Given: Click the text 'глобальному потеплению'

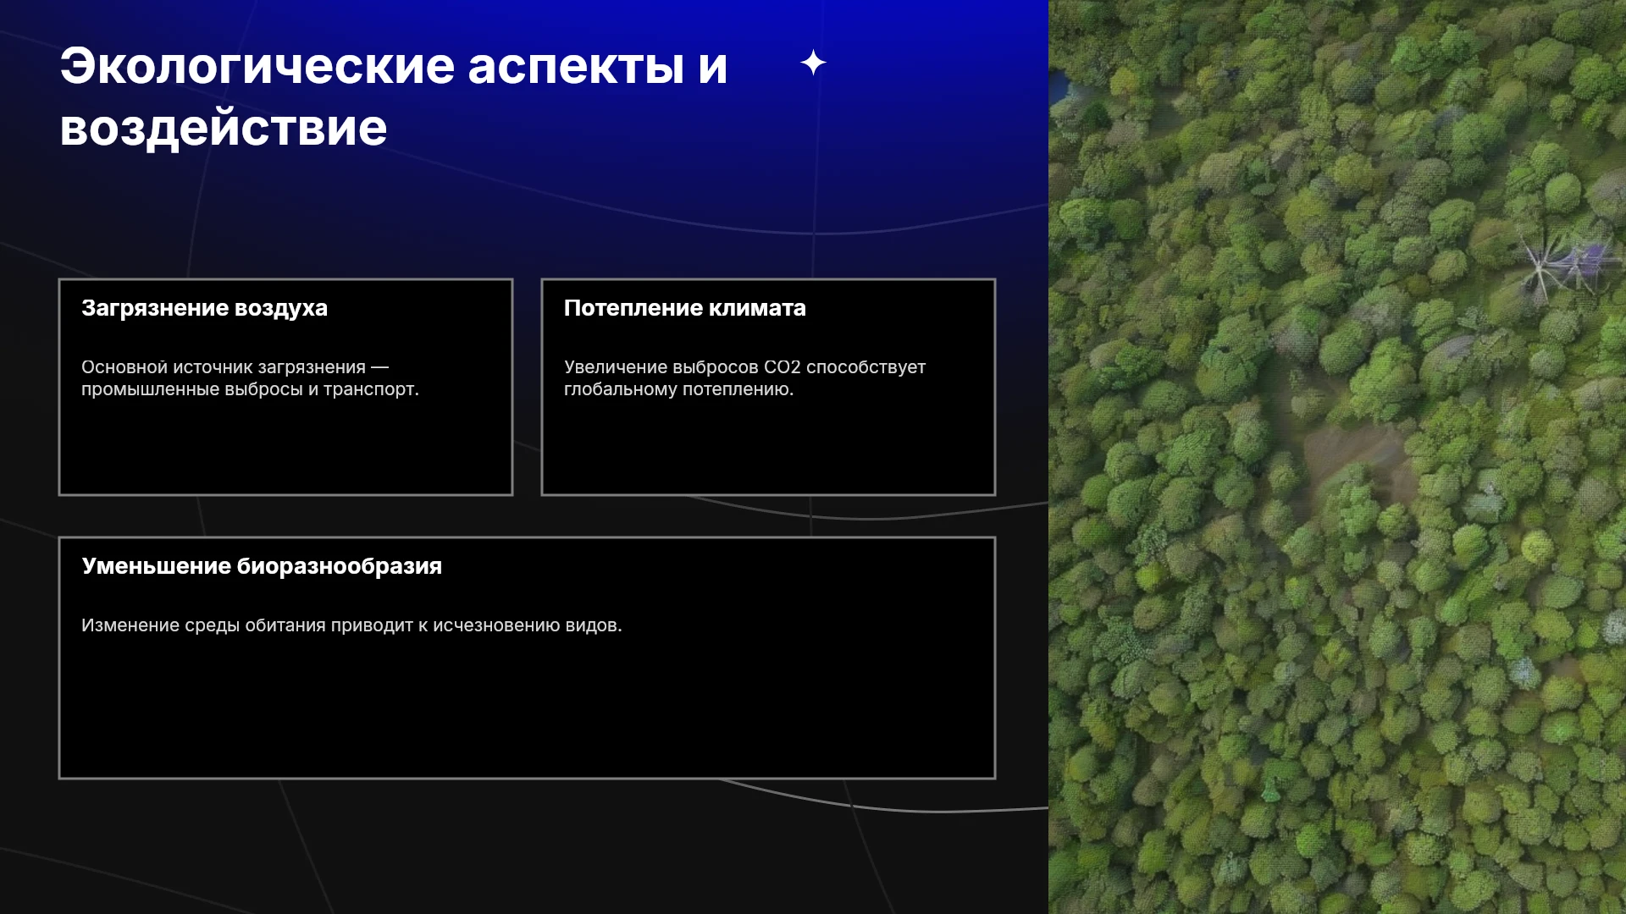Looking at the screenshot, I should tap(677, 389).
